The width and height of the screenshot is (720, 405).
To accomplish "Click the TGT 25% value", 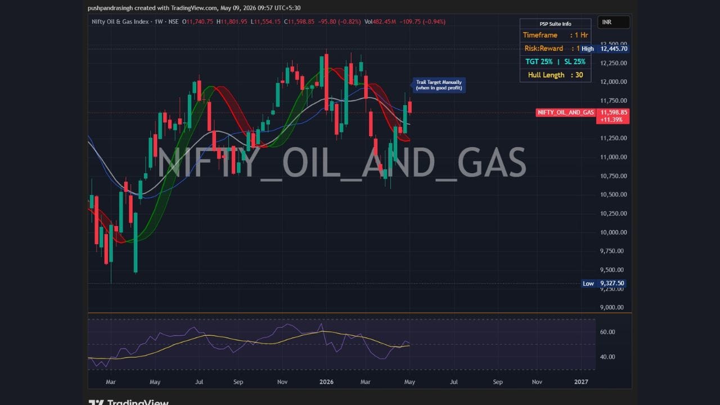I will pos(538,62).
